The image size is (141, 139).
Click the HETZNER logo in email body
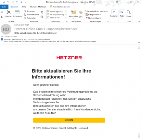click(69, 57)
